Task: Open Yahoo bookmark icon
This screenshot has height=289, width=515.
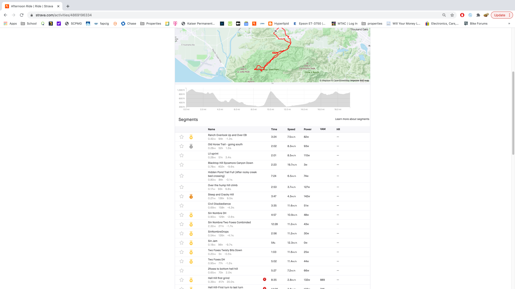Action: click(59, 23)
